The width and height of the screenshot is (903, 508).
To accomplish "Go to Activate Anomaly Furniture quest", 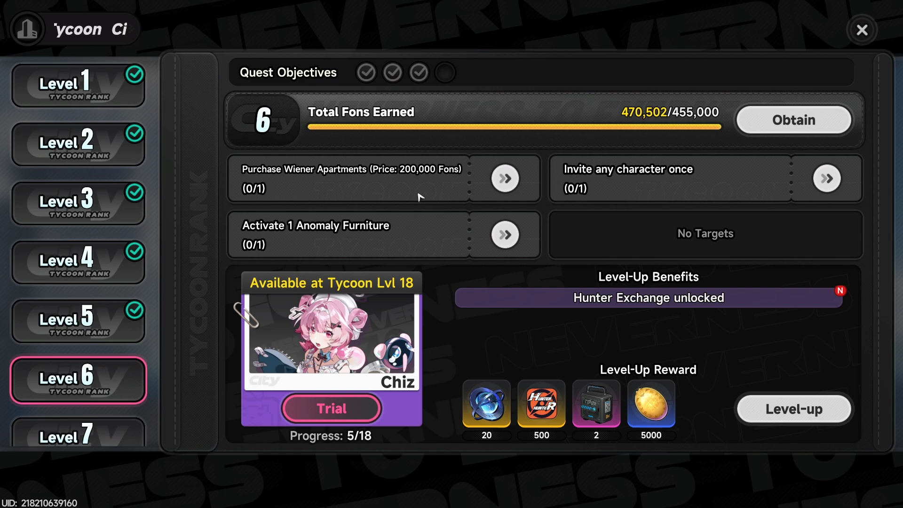I will point(505,235).
